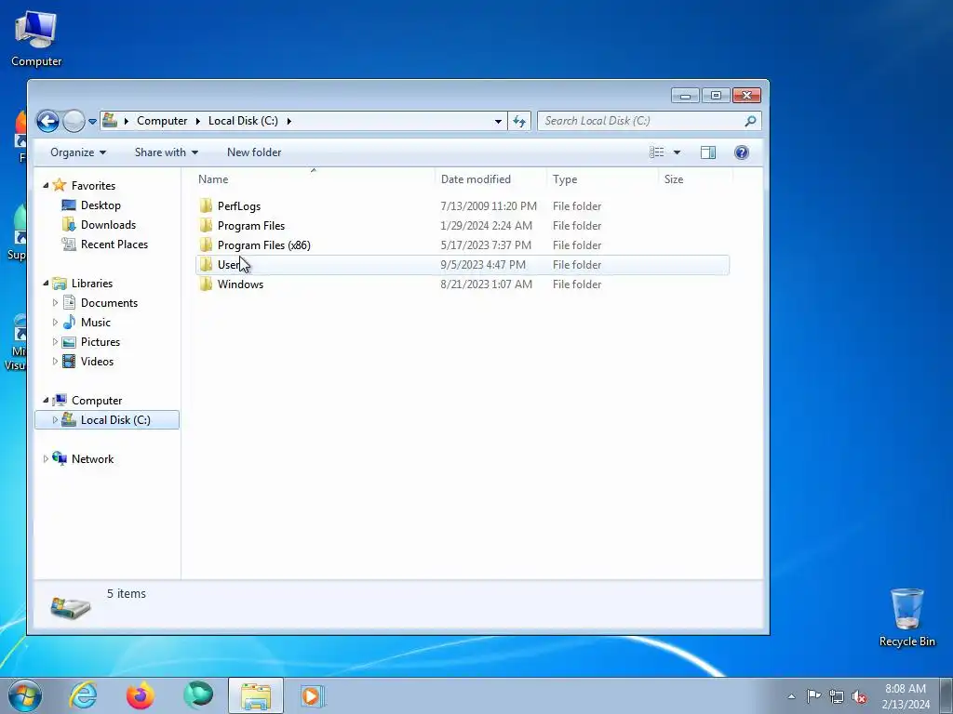The image size is (953, 714).
Task: Expand the arrow after Local Disk (C:) breadcrumb
Action: point(289,121)
